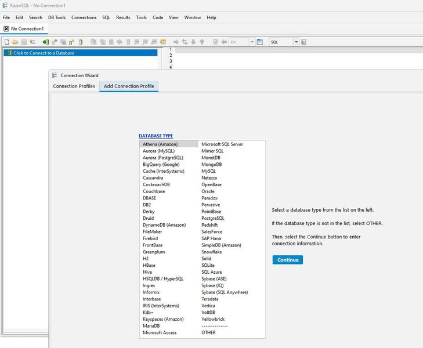Open the Search menu
Viewport: 423px width, 348px height.
click(35, 17)
